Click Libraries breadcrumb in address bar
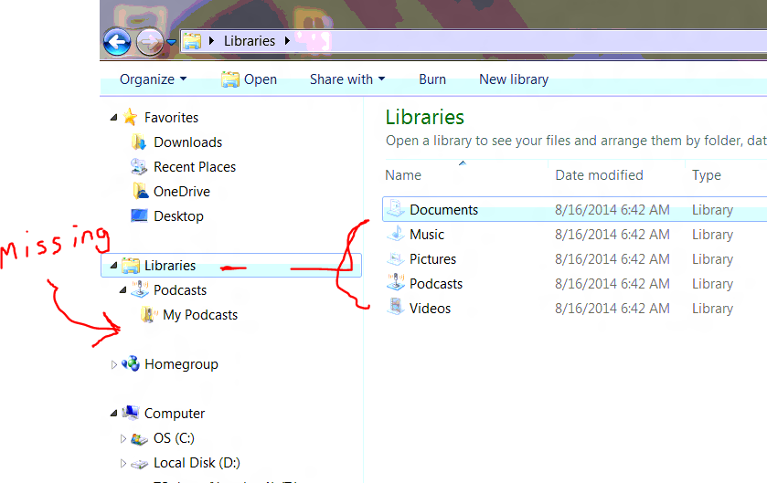This screenshot has width=767, height=483. click(250, 41)
